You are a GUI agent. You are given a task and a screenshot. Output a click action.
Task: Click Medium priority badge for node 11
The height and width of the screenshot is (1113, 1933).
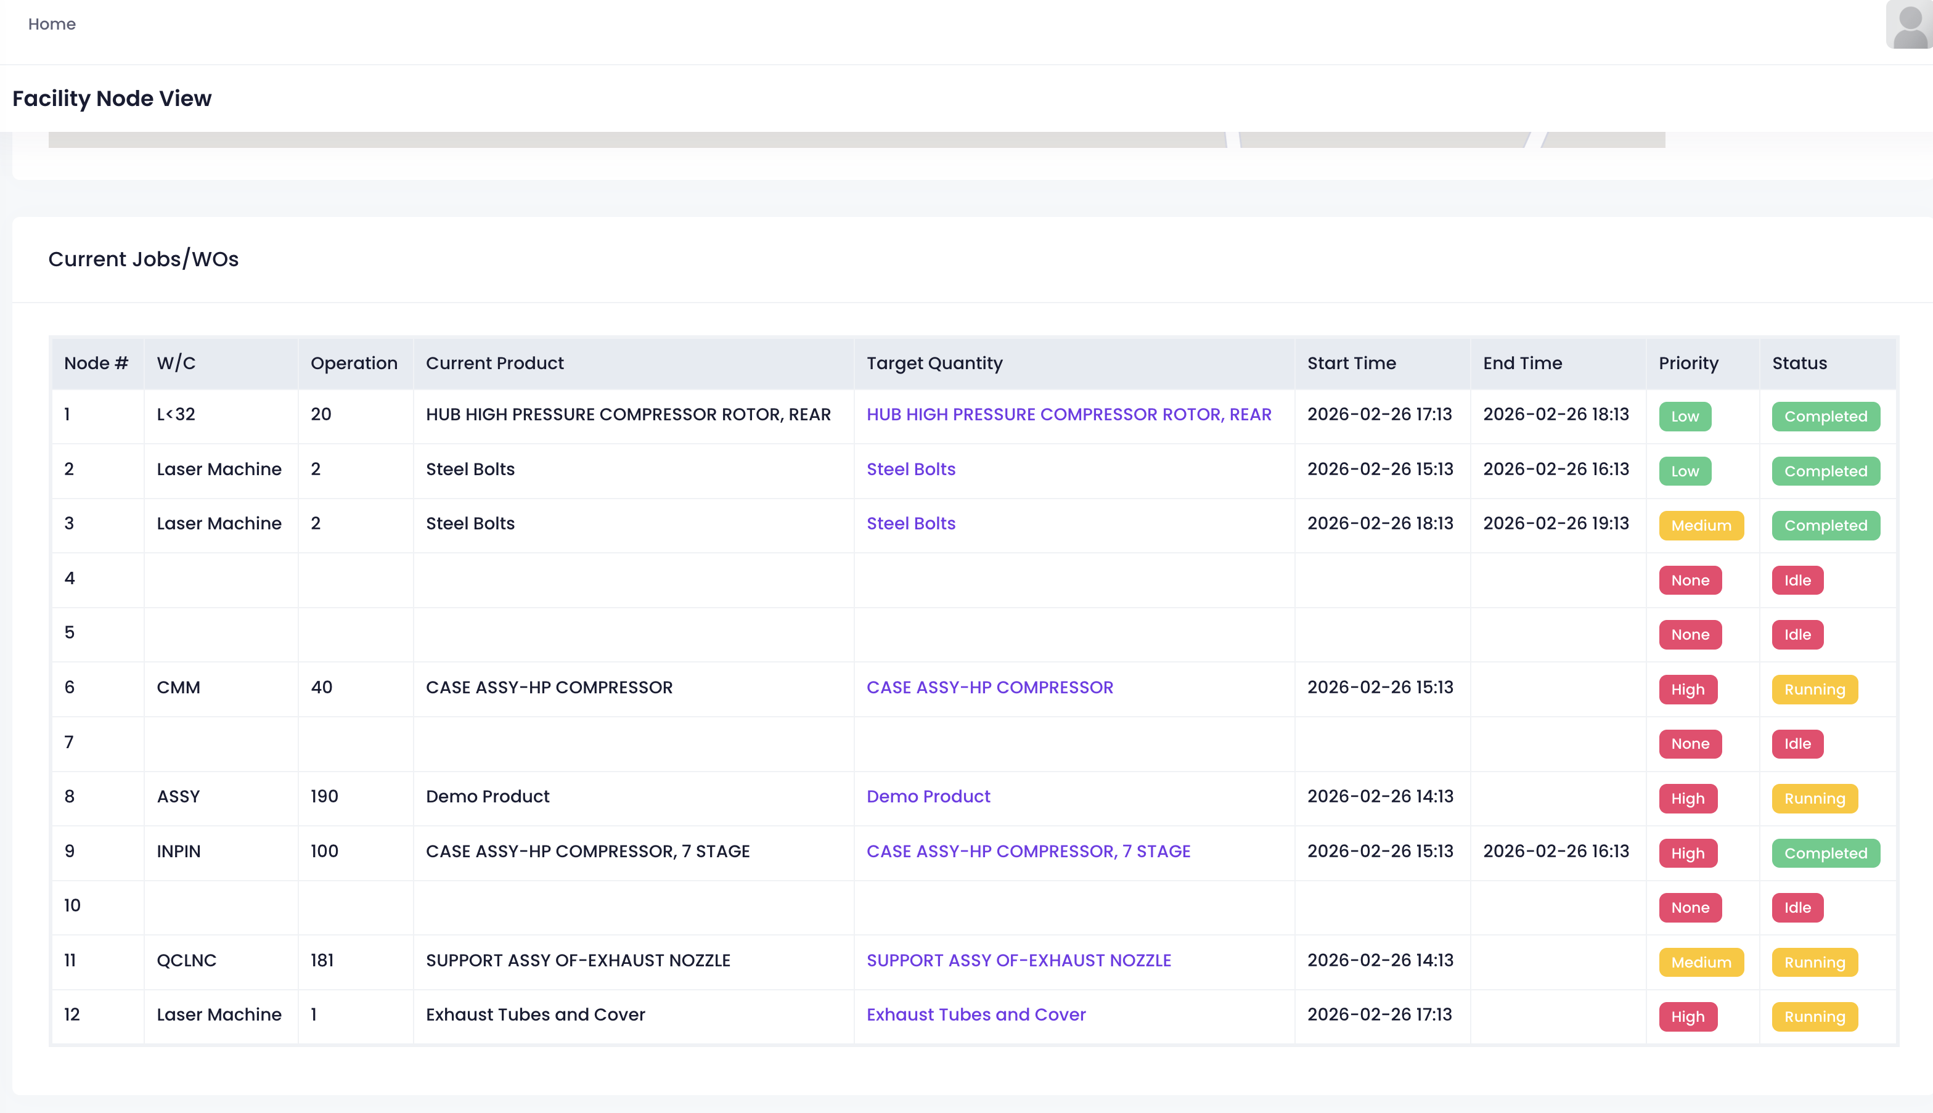[x=1701, y=963]
